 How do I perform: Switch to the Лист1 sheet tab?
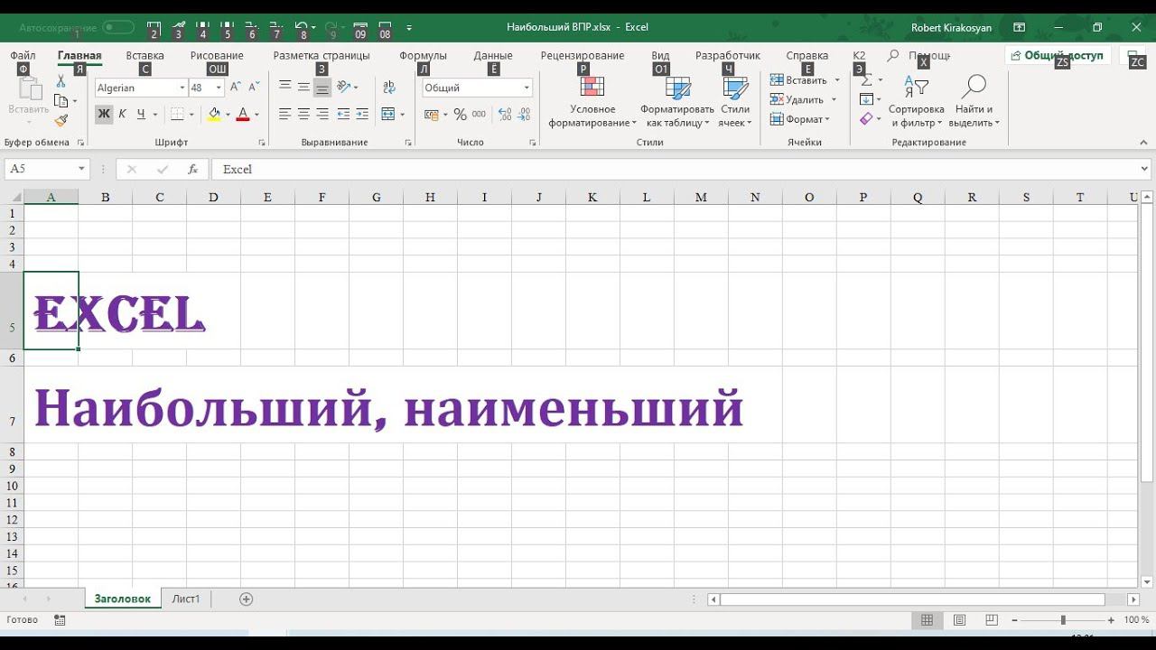tap(186, 599)
